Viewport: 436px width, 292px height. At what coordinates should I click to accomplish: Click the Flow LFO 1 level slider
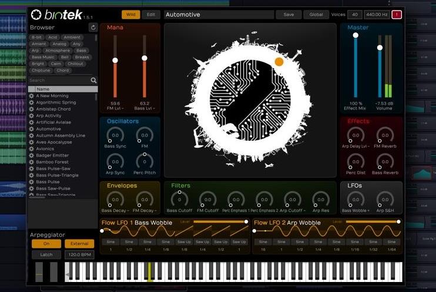click(x=220, y=222)
